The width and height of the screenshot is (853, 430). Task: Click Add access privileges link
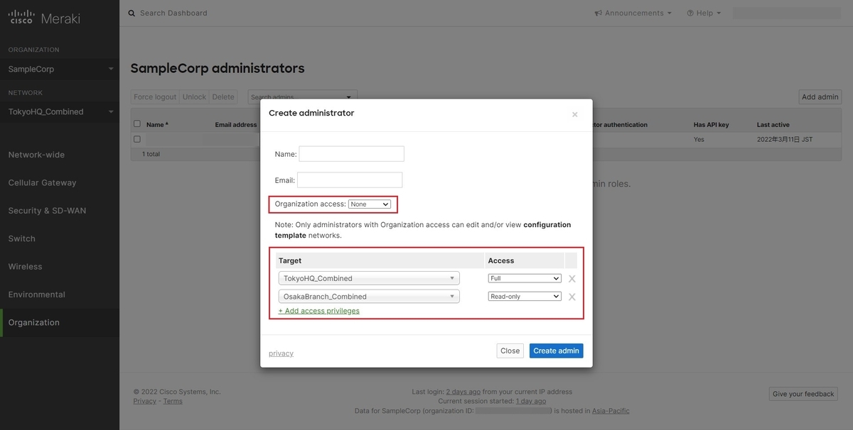point(318,311)
